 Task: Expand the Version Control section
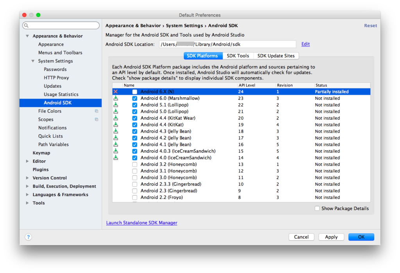click(x=27, y=178)
